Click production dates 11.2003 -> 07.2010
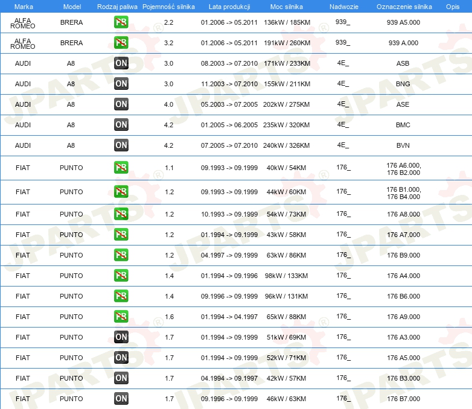Screen dimensions: 472x409 [x=229, y=84]
